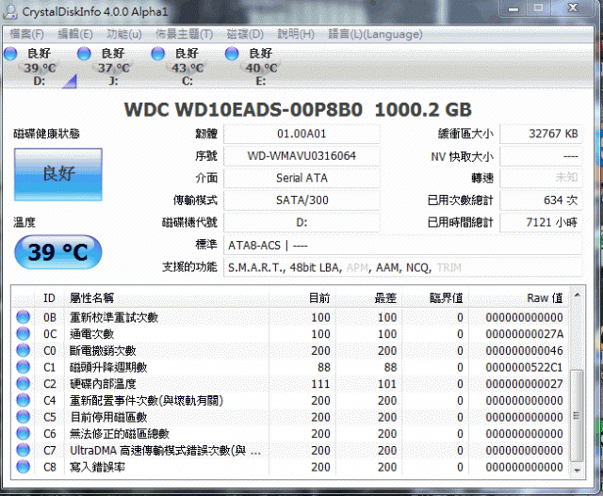The width and height of the screenshot is (603, 496).
Task: Click the 未知 rotation rate value
Action: point(541,178)
